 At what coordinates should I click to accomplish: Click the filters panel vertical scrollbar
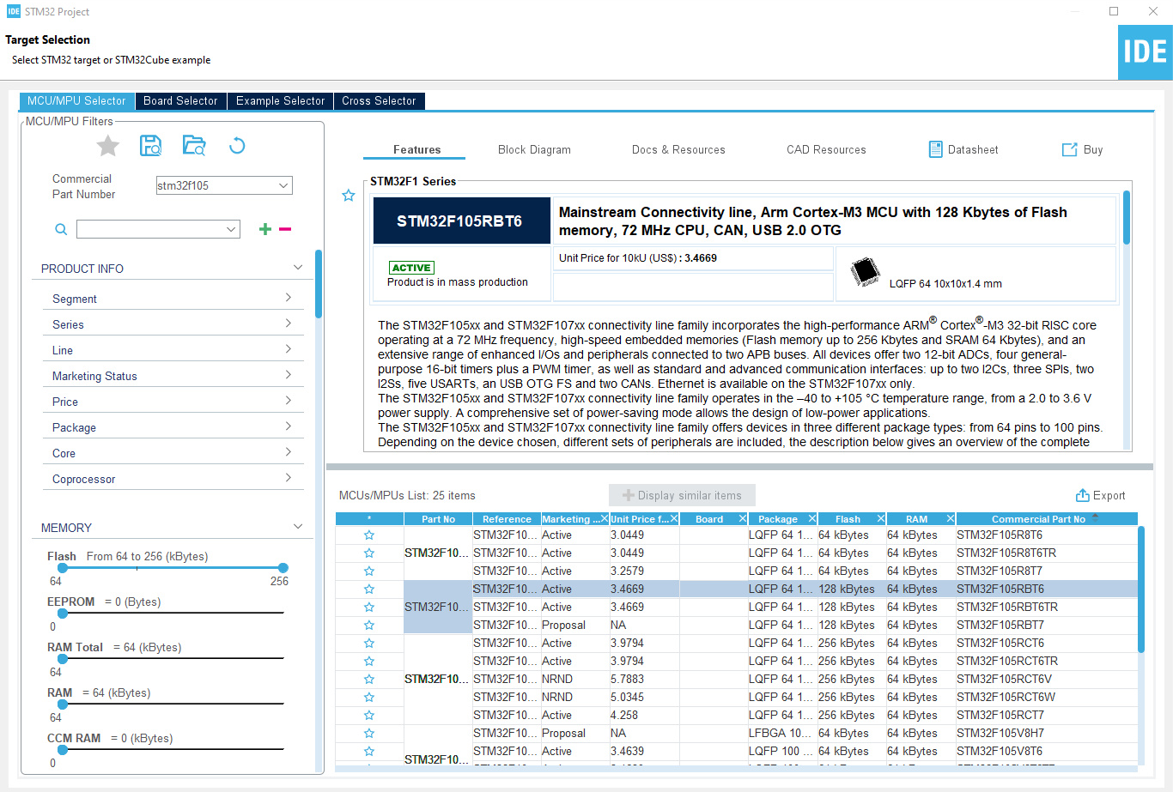319,284
